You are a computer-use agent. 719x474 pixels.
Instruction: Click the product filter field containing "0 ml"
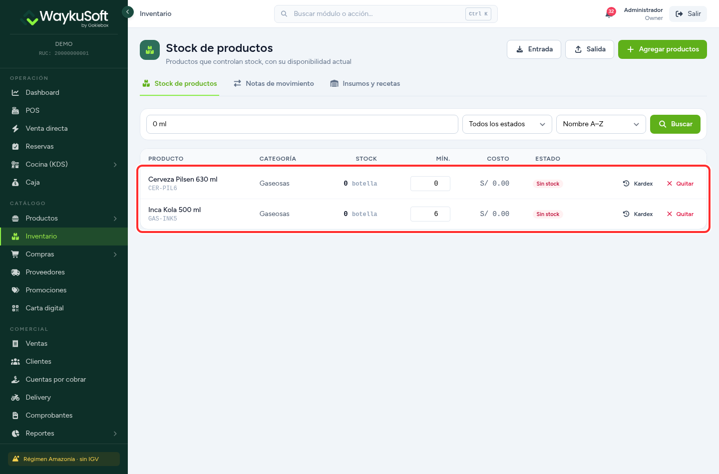302,124
